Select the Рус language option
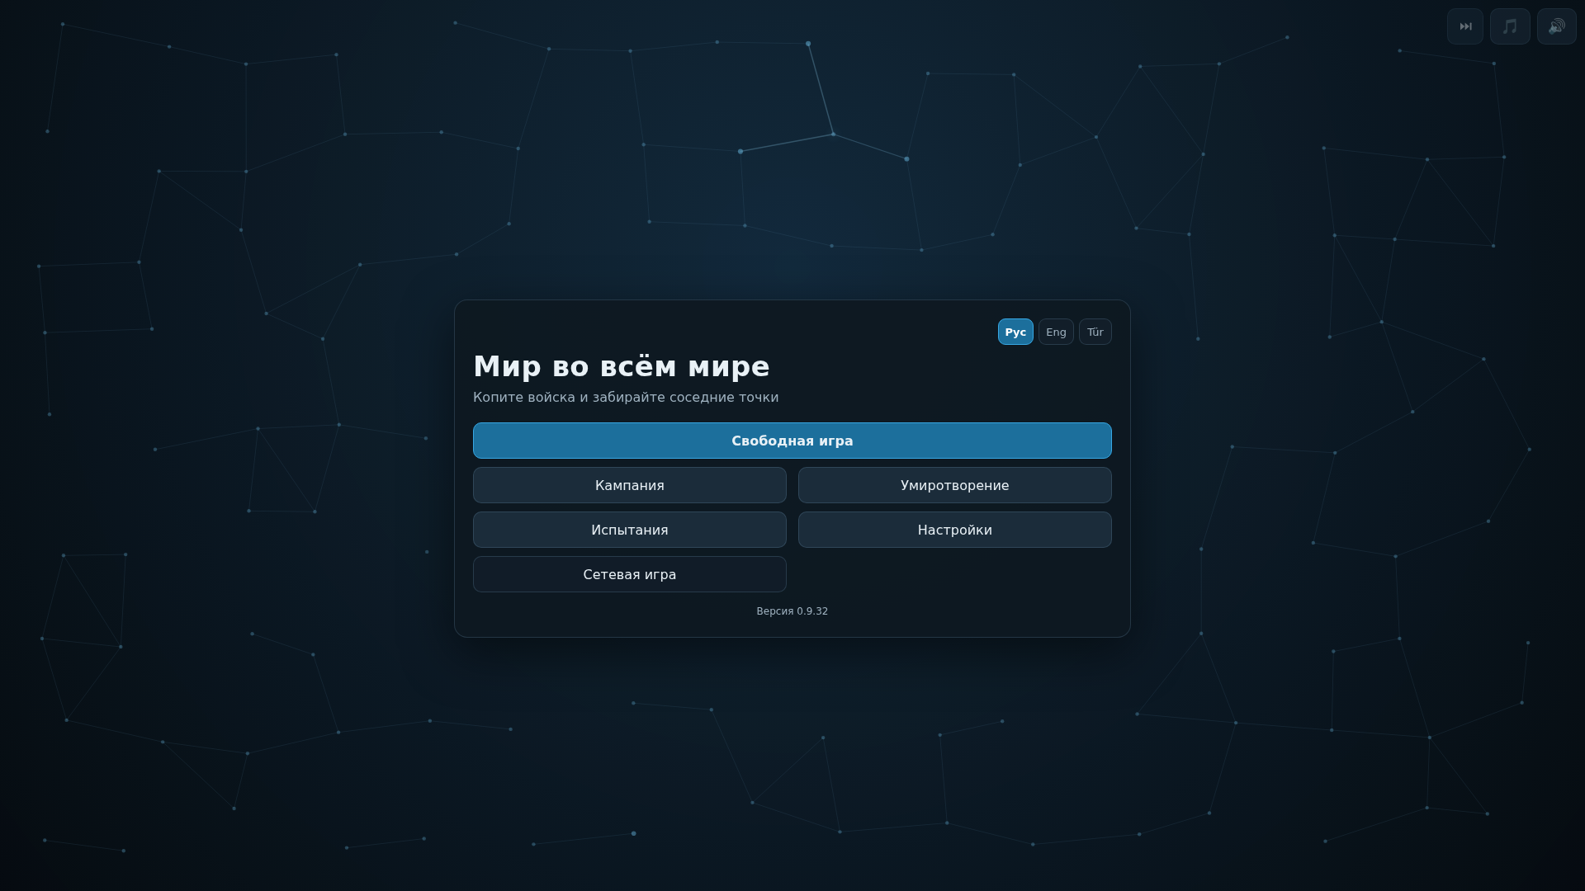Viewport: 1585px width, 891px height. coord(1015,332)
